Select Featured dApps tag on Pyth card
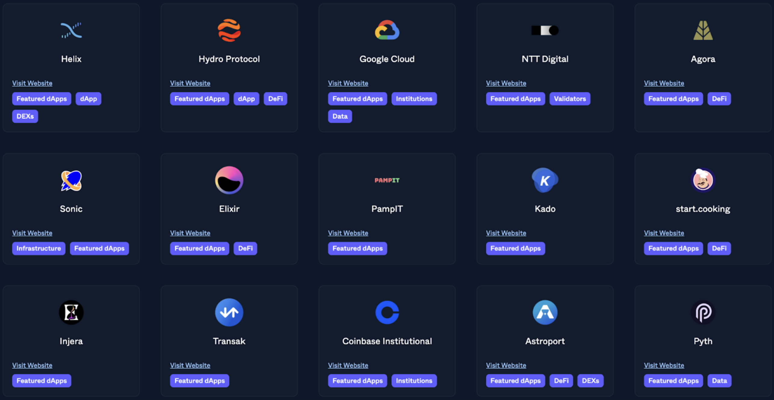The image size is (774, 400). (x=673, y=381)
